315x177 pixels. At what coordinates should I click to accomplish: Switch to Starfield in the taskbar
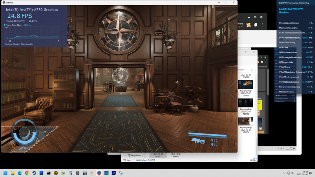pos(99,173)
